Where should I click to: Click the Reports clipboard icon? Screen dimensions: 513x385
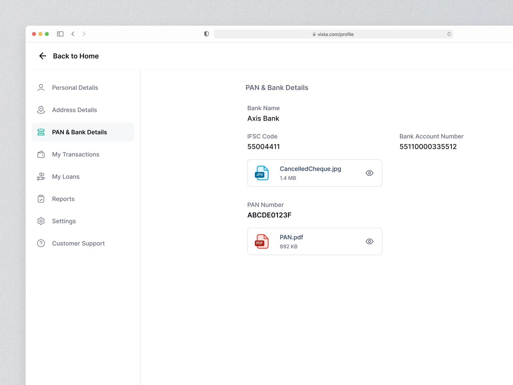click(x=41, y=199)
